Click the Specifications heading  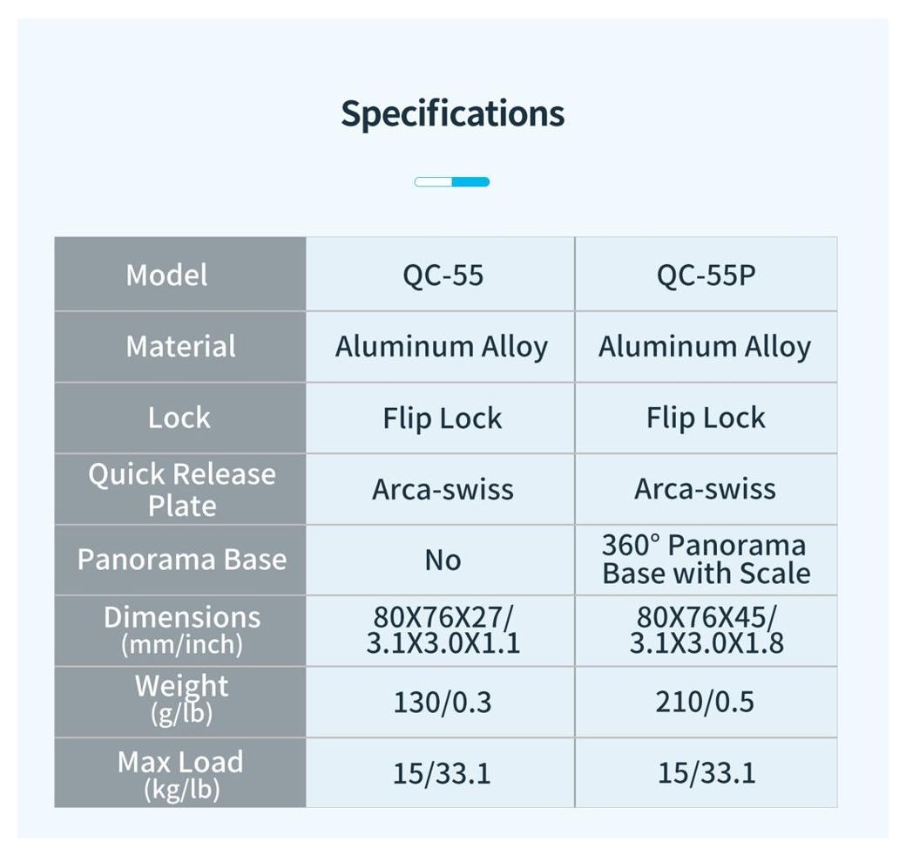pyautogui.click(x=452, y=113)
